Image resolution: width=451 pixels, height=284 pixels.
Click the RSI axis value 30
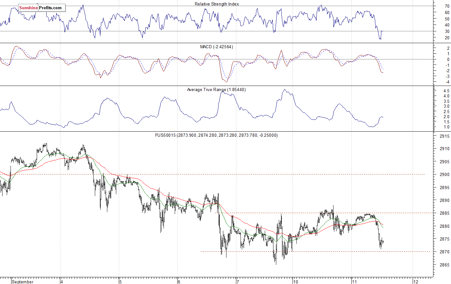447,32
